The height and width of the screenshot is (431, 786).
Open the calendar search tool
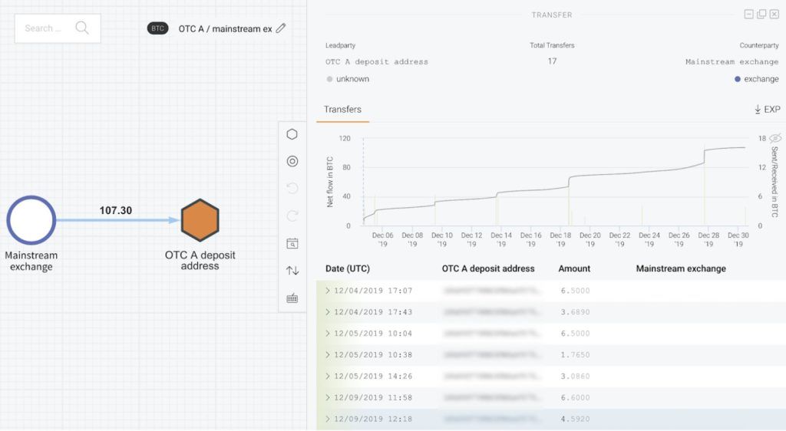tap(292, 243)
